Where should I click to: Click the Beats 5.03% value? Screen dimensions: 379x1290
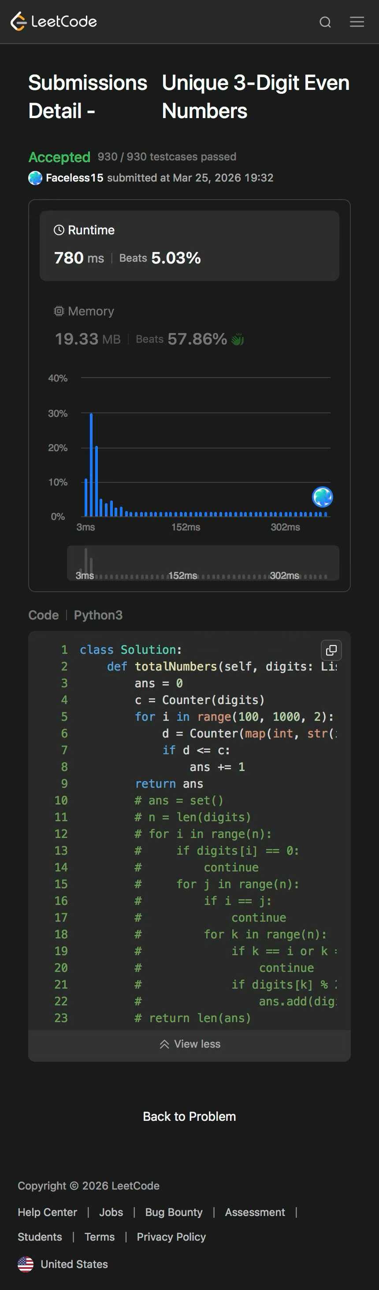tap(160, 258)
